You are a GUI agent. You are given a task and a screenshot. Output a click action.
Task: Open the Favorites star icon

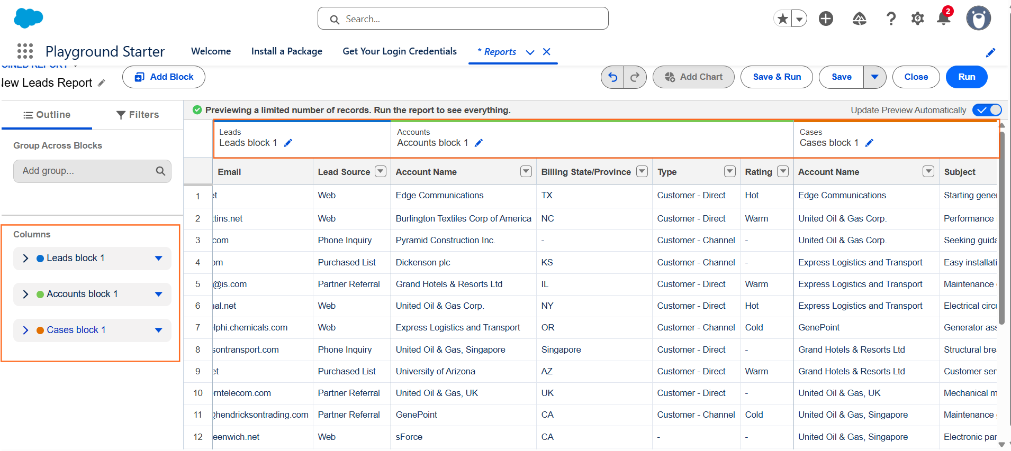(x=782, y=19)
